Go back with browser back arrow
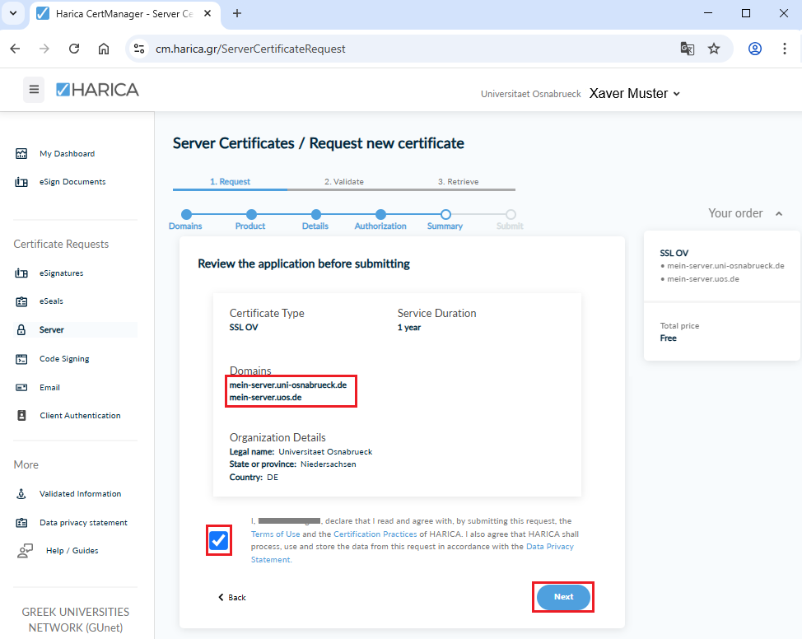802x639 pixels. pos(16,49)
